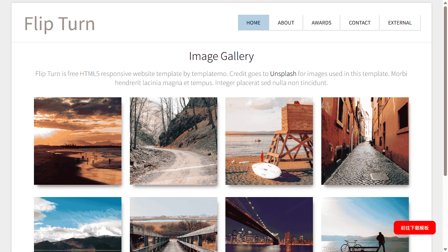Open the wooden boardwalk bridge image
Image resolution: width=448 pixels, height=252 pixels.
point(174,224)
